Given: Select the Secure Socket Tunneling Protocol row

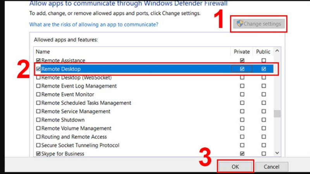Looking at the screenshot, I should click(80, 145).
